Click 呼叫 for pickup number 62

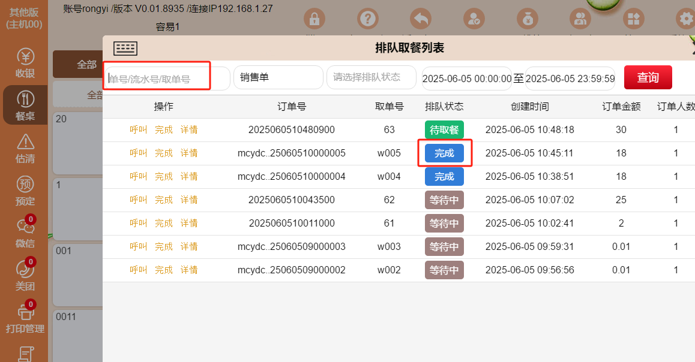[138, 200]
